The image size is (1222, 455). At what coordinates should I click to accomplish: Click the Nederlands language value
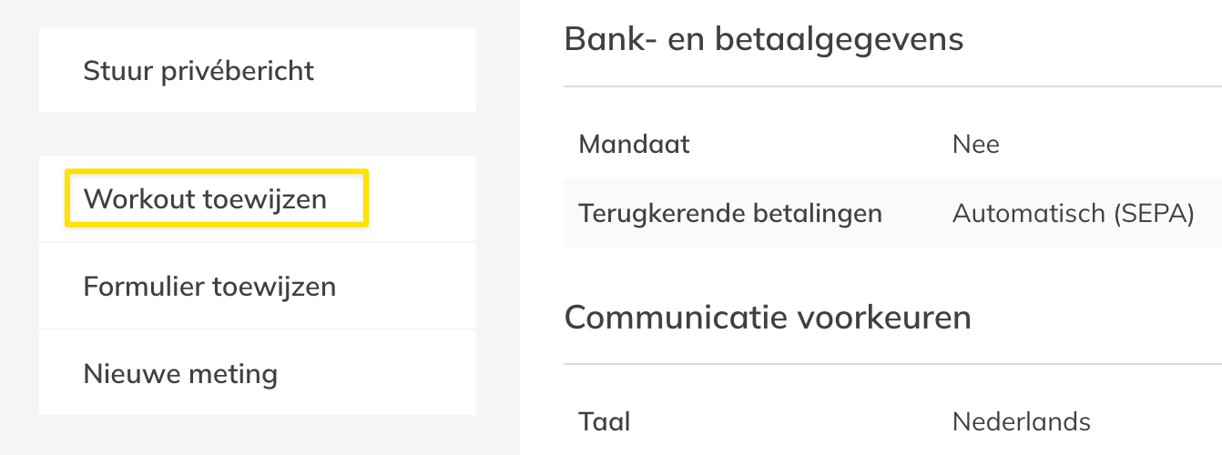(1021, 422)
